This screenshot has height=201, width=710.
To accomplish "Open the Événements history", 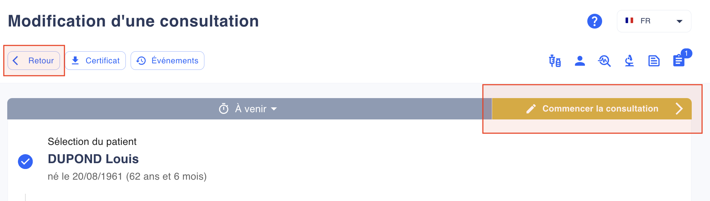I will [x=168, y=61].
